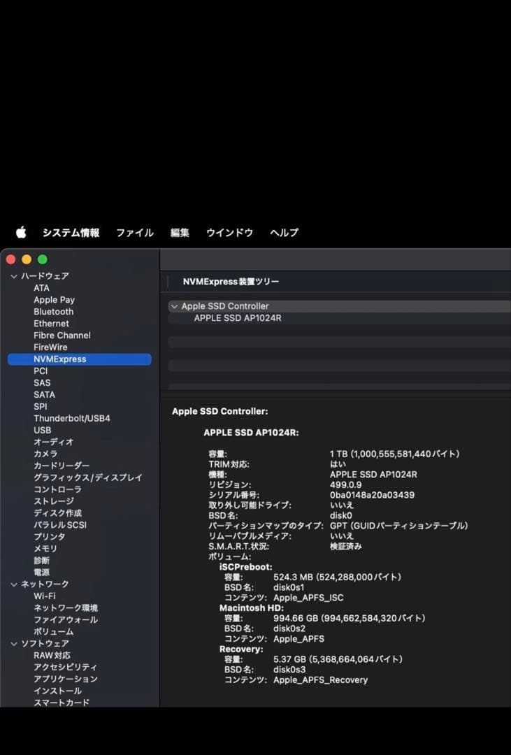
Task: Select ディスク作成 in the sidebar
Action: click(58, 513)
